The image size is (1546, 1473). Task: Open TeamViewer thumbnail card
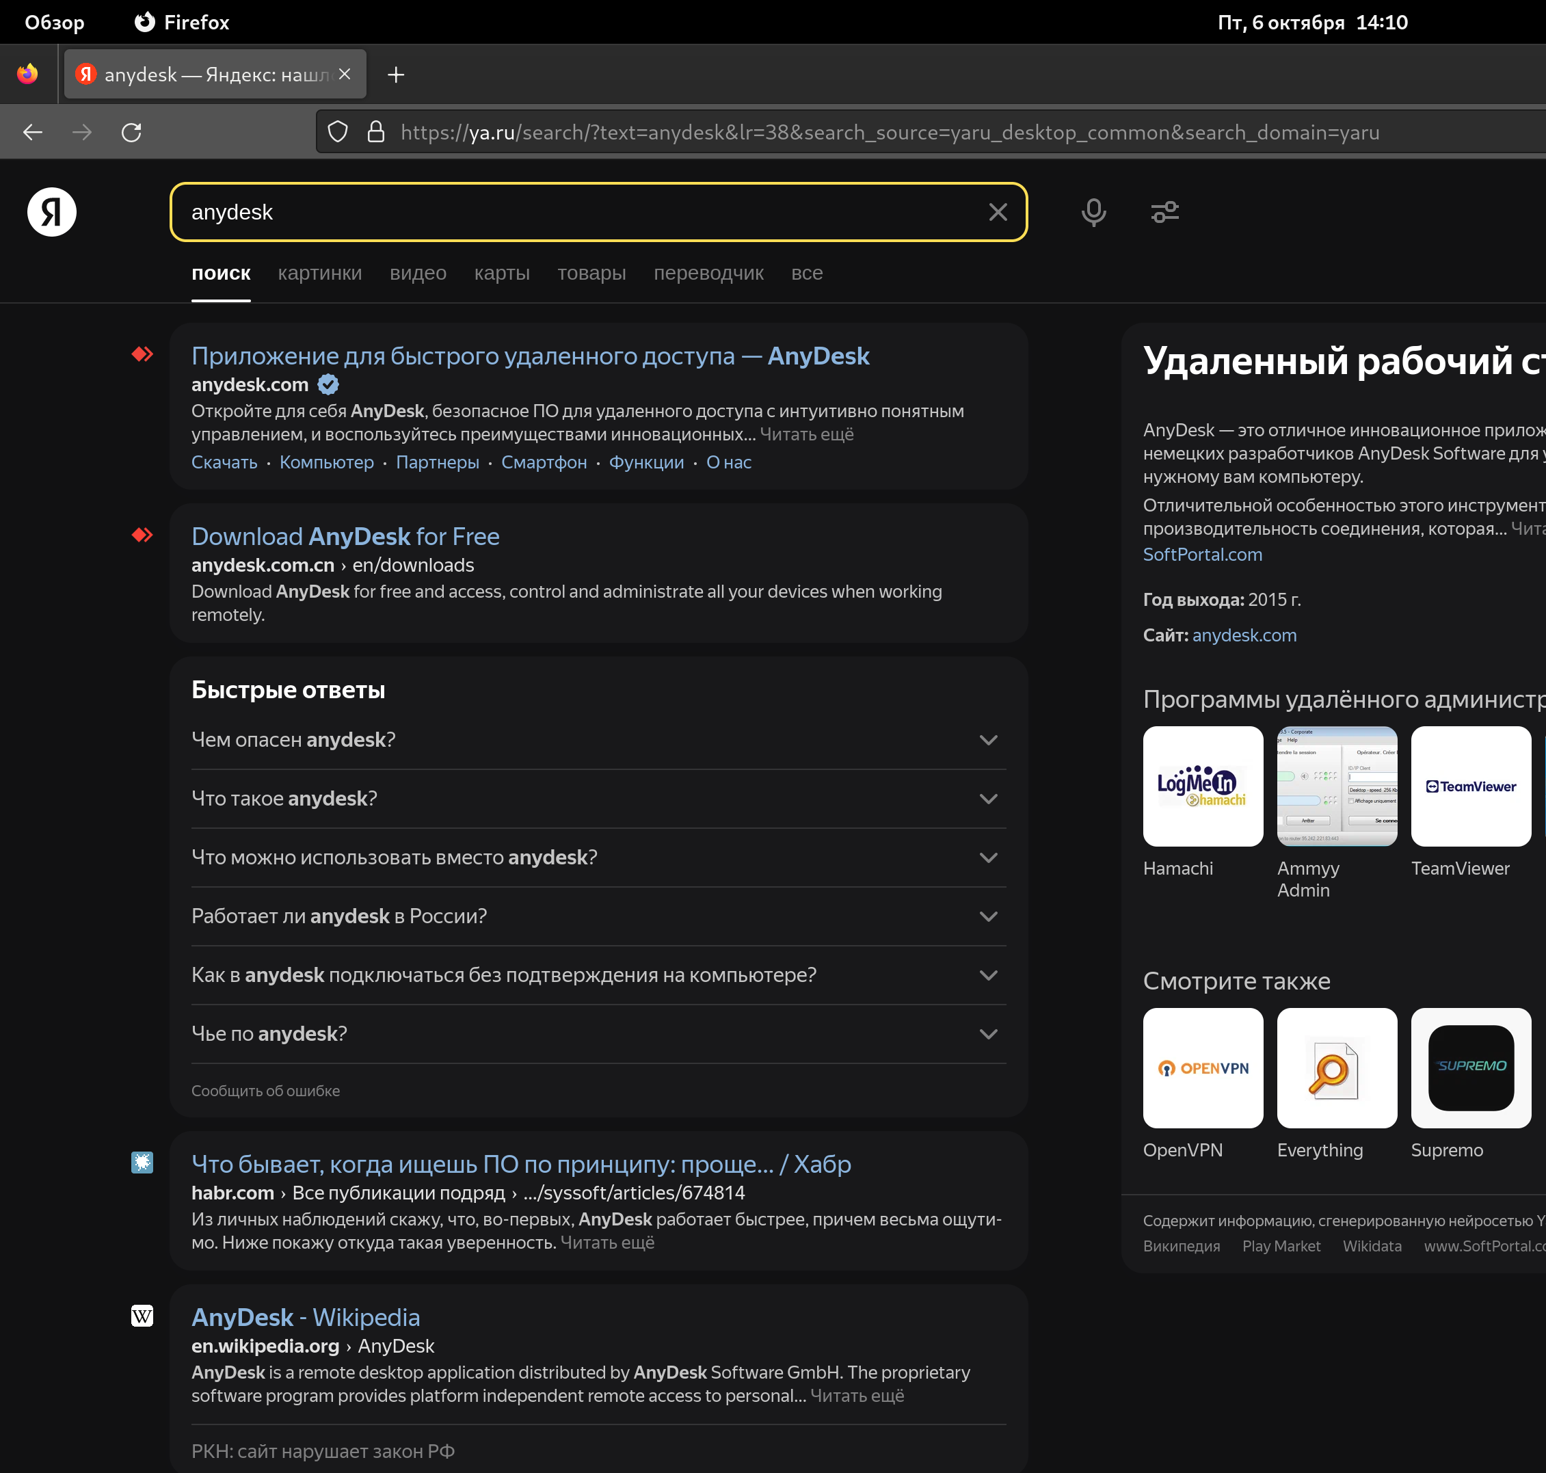pos(1471,786)
